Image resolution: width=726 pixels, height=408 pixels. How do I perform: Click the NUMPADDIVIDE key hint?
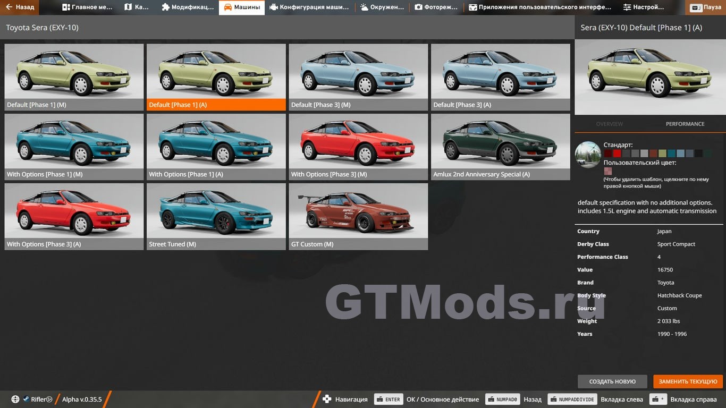[571, 399]
